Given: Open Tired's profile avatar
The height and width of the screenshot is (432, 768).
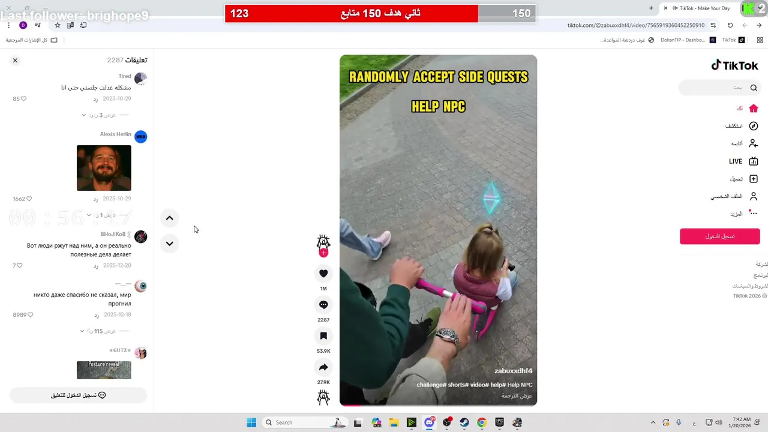Looking at the screenshot, I should [140, 79].
